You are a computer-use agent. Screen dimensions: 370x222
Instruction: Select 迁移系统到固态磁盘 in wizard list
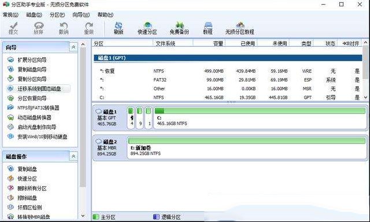[39, 88]
